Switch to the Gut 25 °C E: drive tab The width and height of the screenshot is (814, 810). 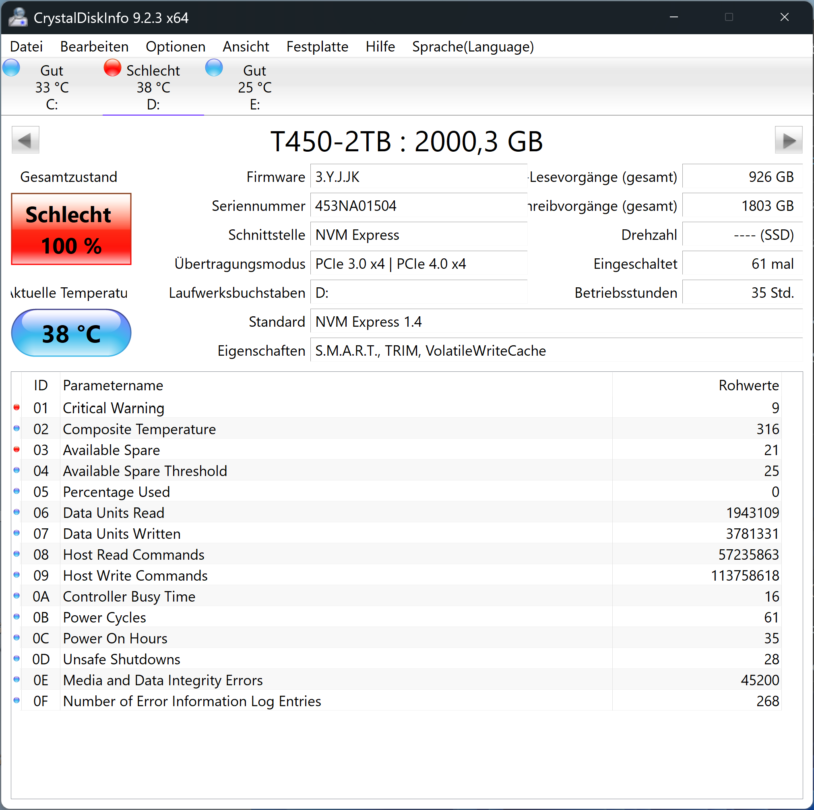click(x=254, y=87)
